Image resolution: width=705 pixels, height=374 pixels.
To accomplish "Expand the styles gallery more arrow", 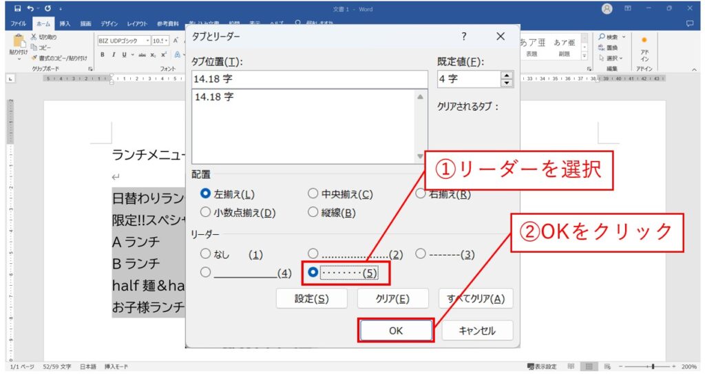I will (x=585, y=56).
